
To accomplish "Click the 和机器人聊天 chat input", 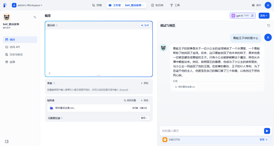I will click(x=212, y=131).
